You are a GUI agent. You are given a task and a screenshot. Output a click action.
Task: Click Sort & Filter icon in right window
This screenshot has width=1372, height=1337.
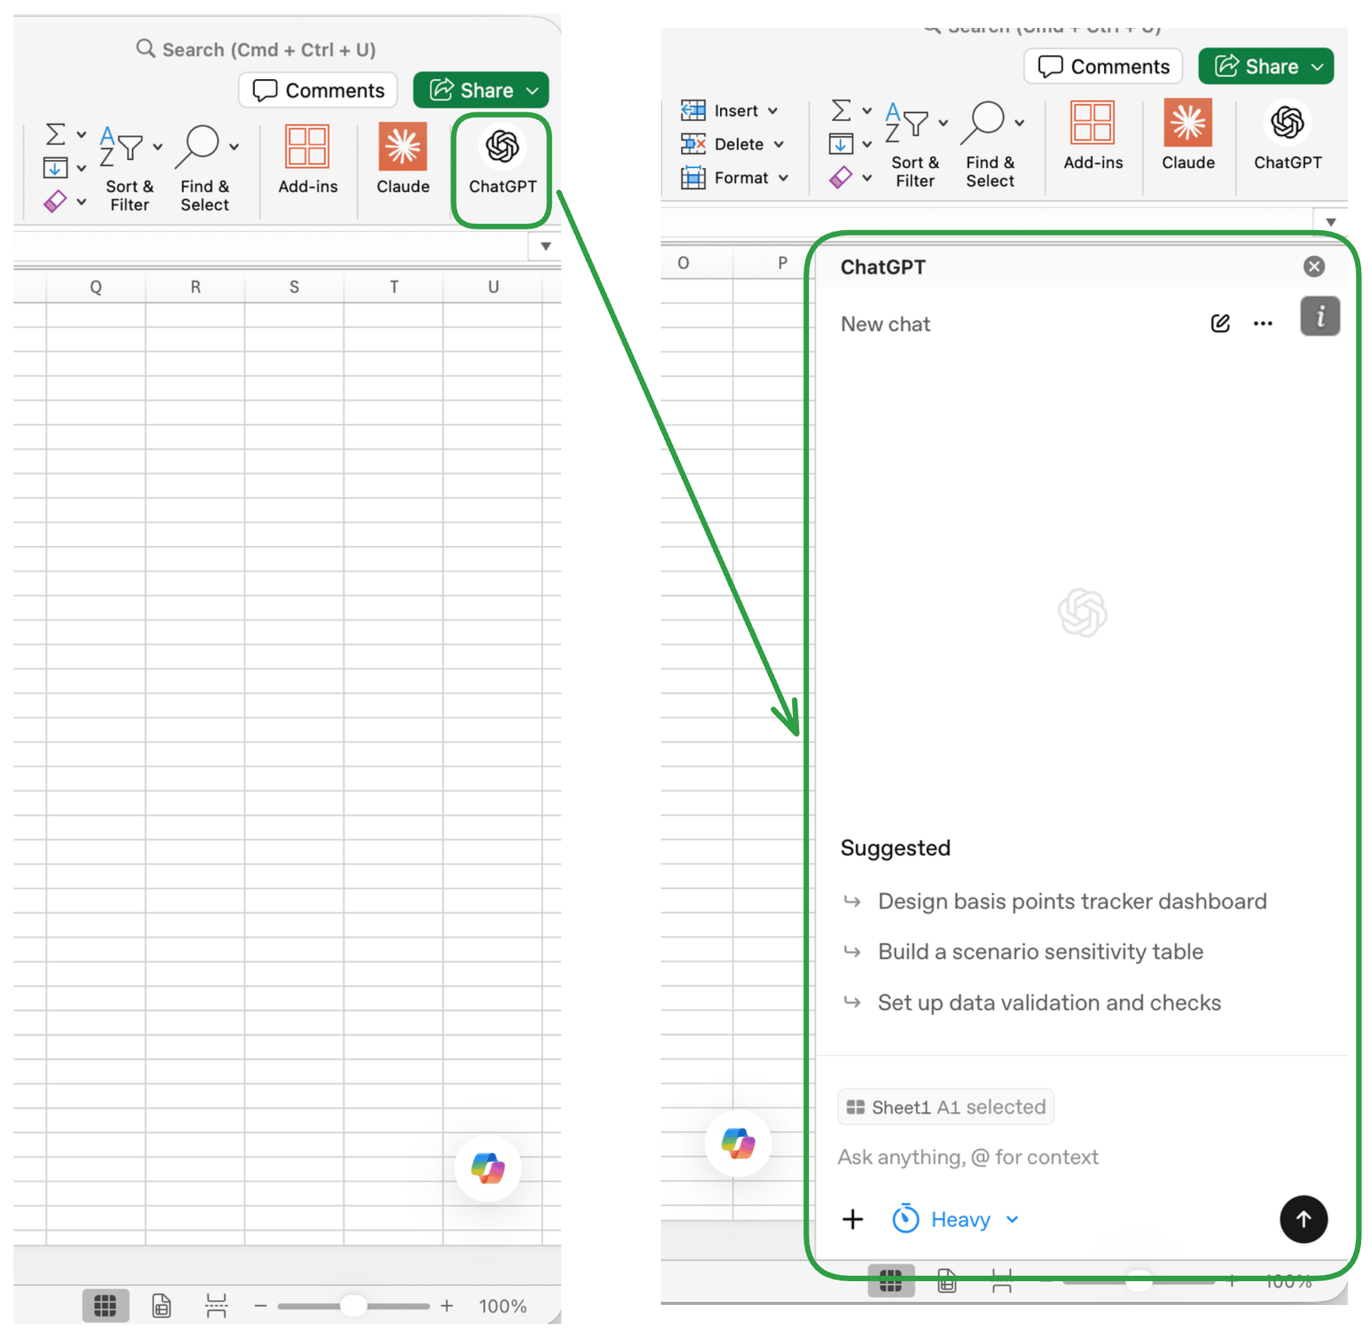906,122
